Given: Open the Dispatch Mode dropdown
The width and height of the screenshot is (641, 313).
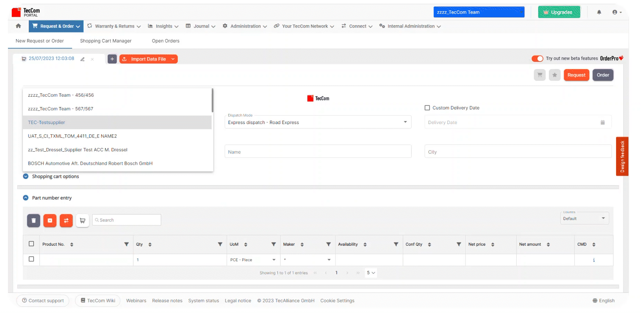Looking at the screenshot, I should point(318,122).
